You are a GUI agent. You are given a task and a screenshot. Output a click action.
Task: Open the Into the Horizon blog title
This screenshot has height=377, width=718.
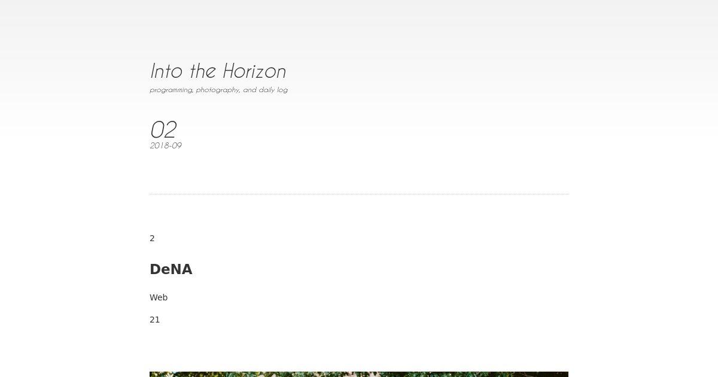click(218, 71)
